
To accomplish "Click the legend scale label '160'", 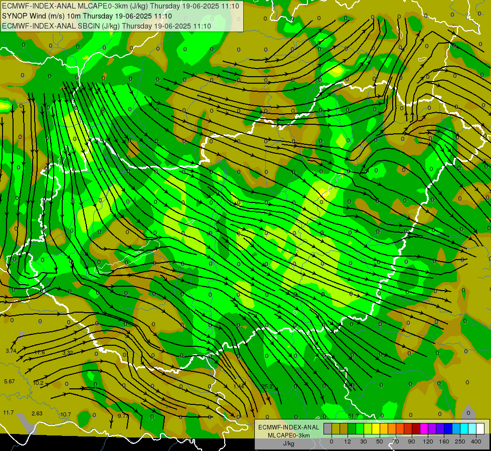I will [x=444, y=441].
